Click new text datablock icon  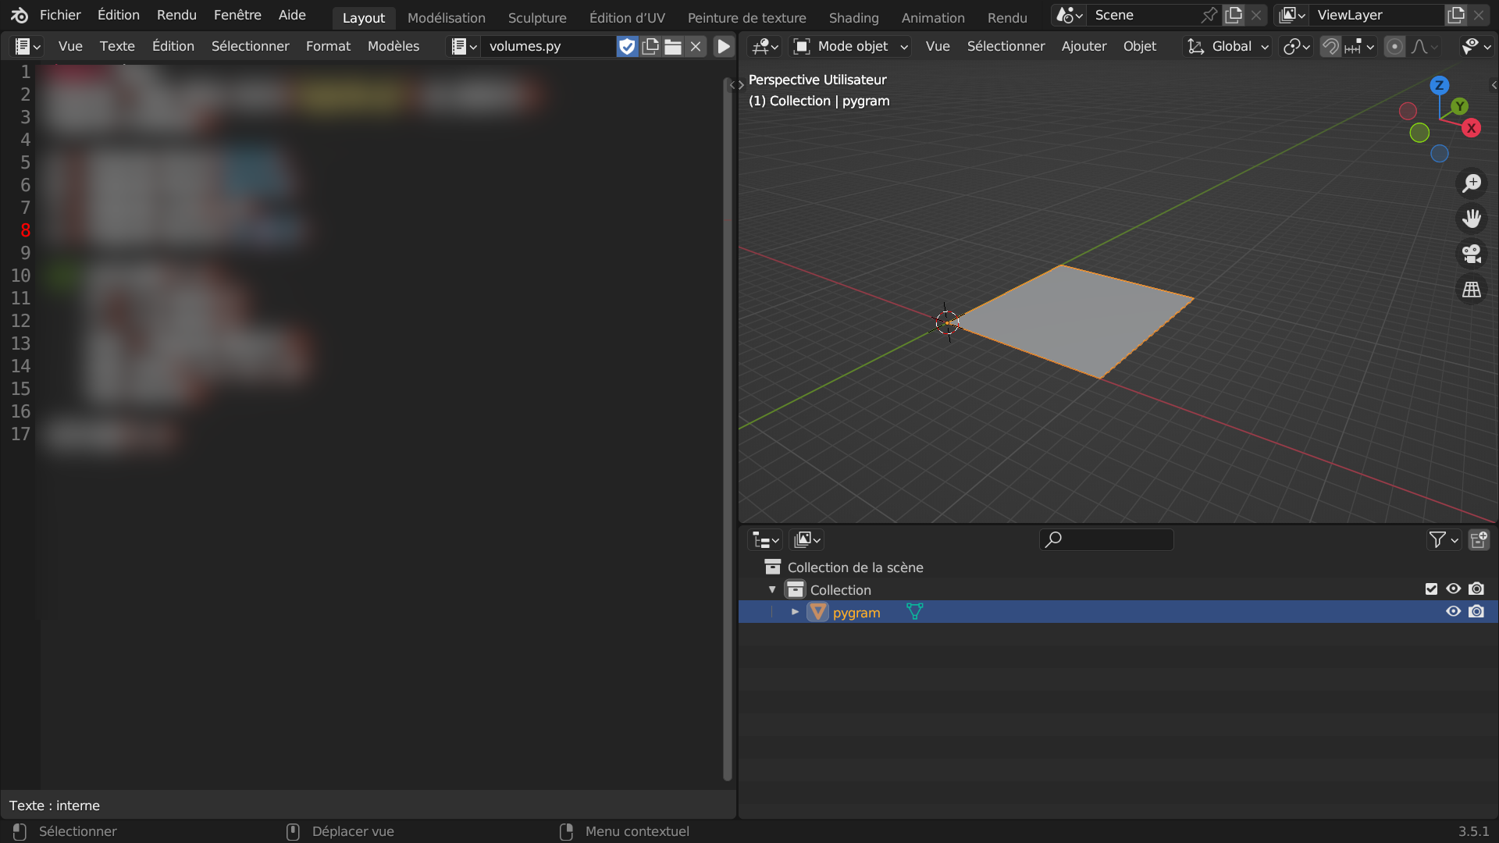point(650,47)
